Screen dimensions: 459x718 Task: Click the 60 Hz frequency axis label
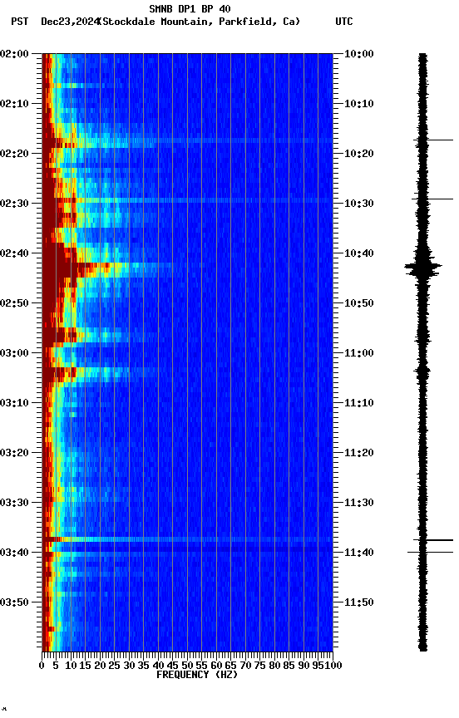tap(216, 666)
